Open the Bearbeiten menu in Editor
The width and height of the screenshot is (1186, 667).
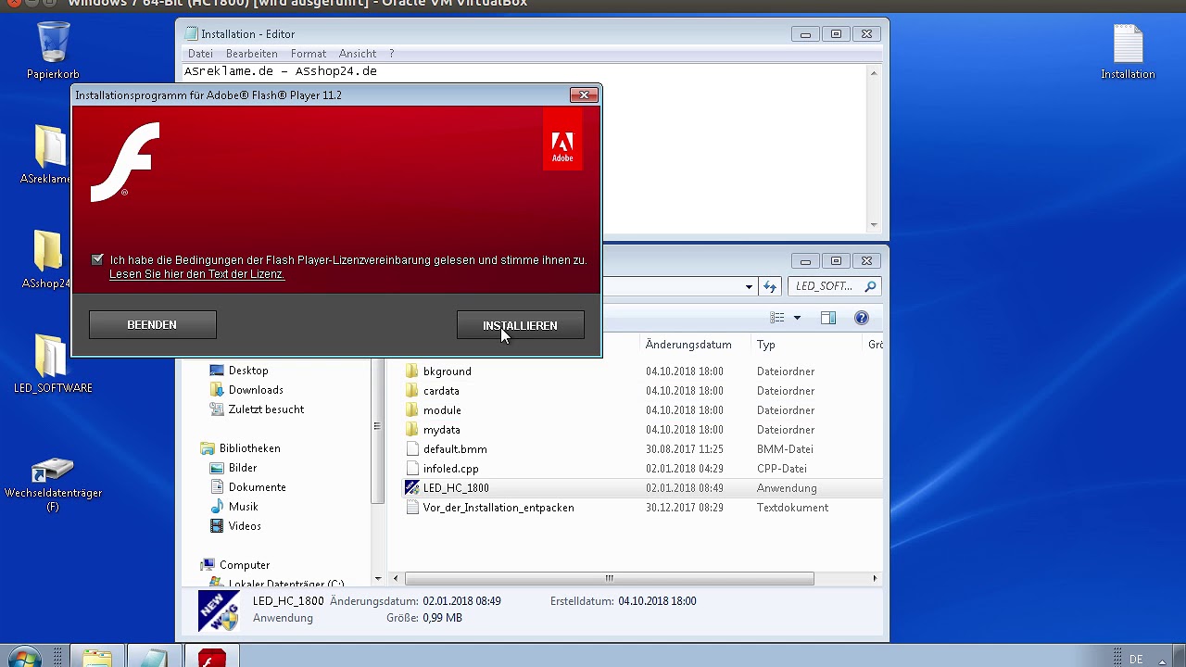pyautogui.click(x=252, y=54)
